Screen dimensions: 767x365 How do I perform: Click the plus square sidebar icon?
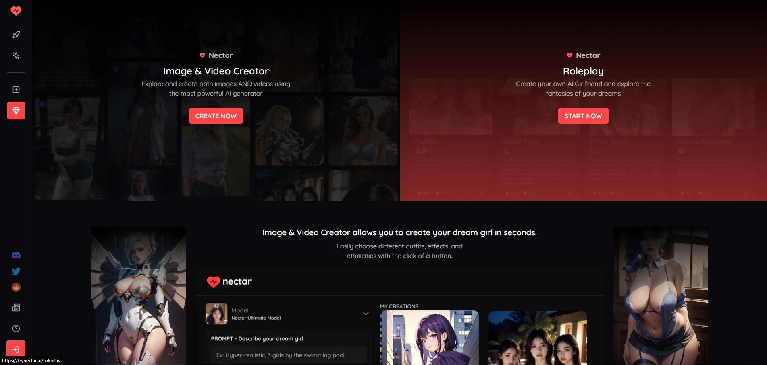[16, 90]
